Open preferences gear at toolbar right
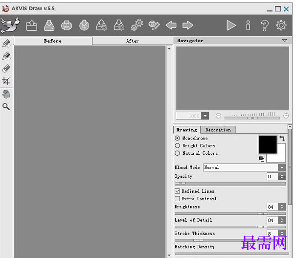This screenshot has width=296, height=258. click(281, 25)
